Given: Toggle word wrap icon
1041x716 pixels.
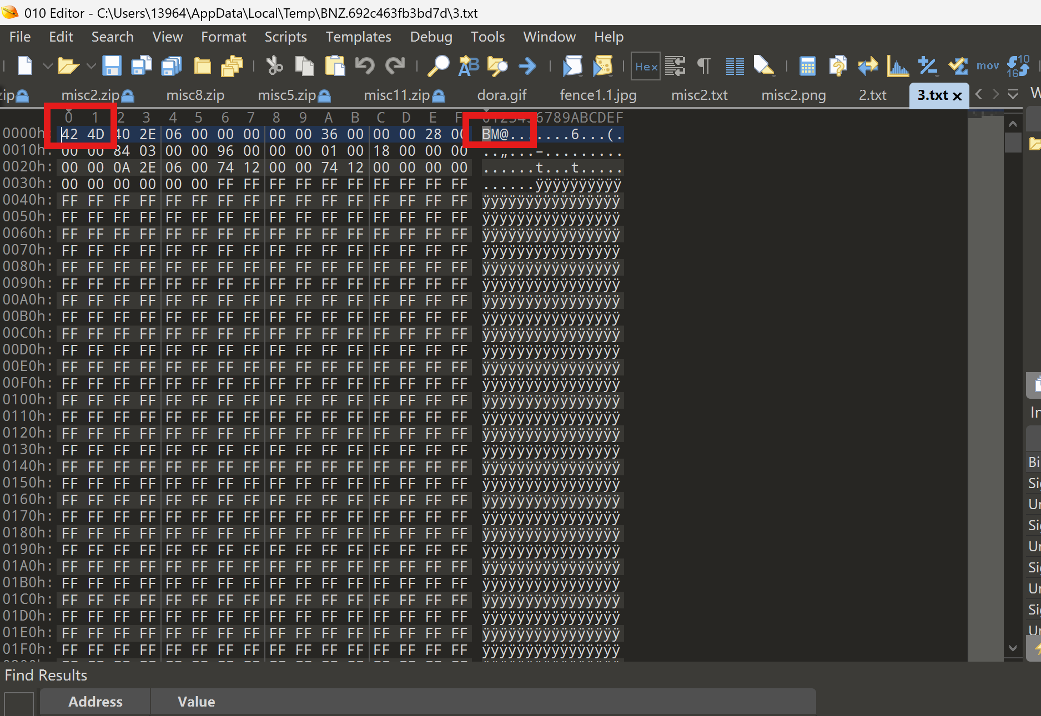Looking at the screenshot, I should [x=675, y=66].
